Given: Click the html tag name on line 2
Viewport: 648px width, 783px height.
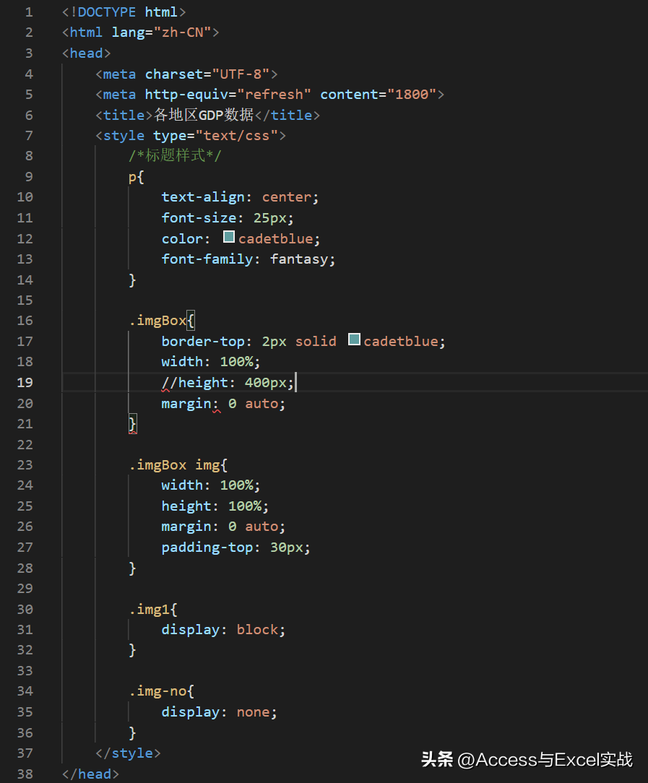Looking at the screenshot, I should coord(87,33).
